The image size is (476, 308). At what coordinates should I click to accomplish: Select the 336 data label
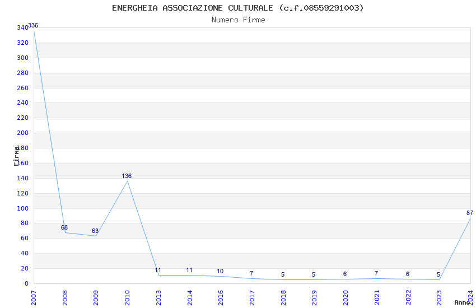tap(33, 26)
